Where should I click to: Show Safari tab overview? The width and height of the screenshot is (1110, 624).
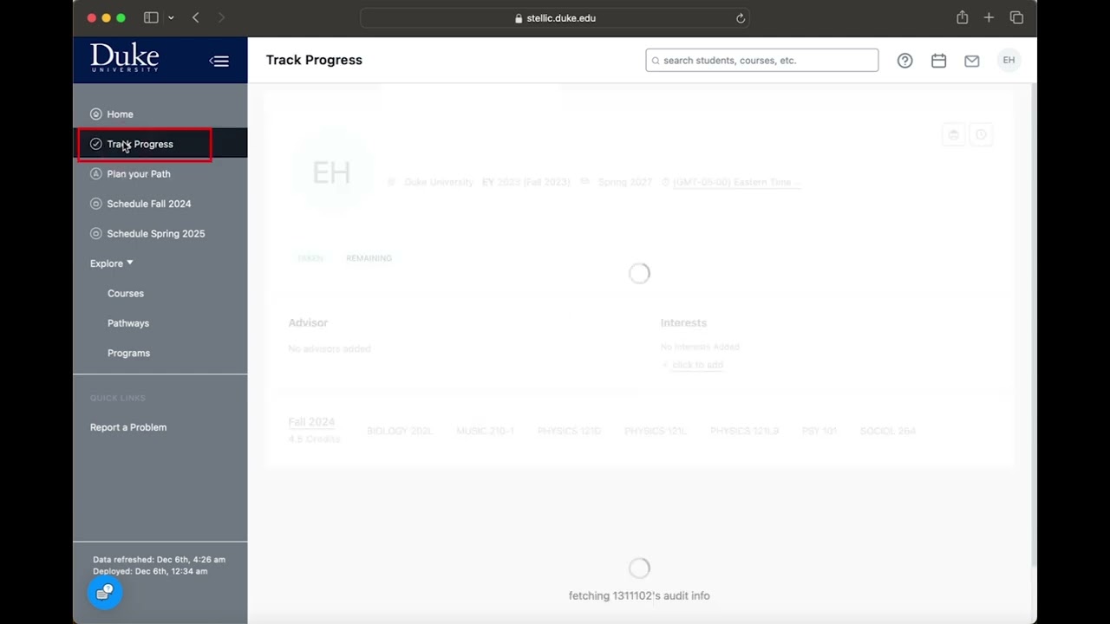tap(1016, 17)
